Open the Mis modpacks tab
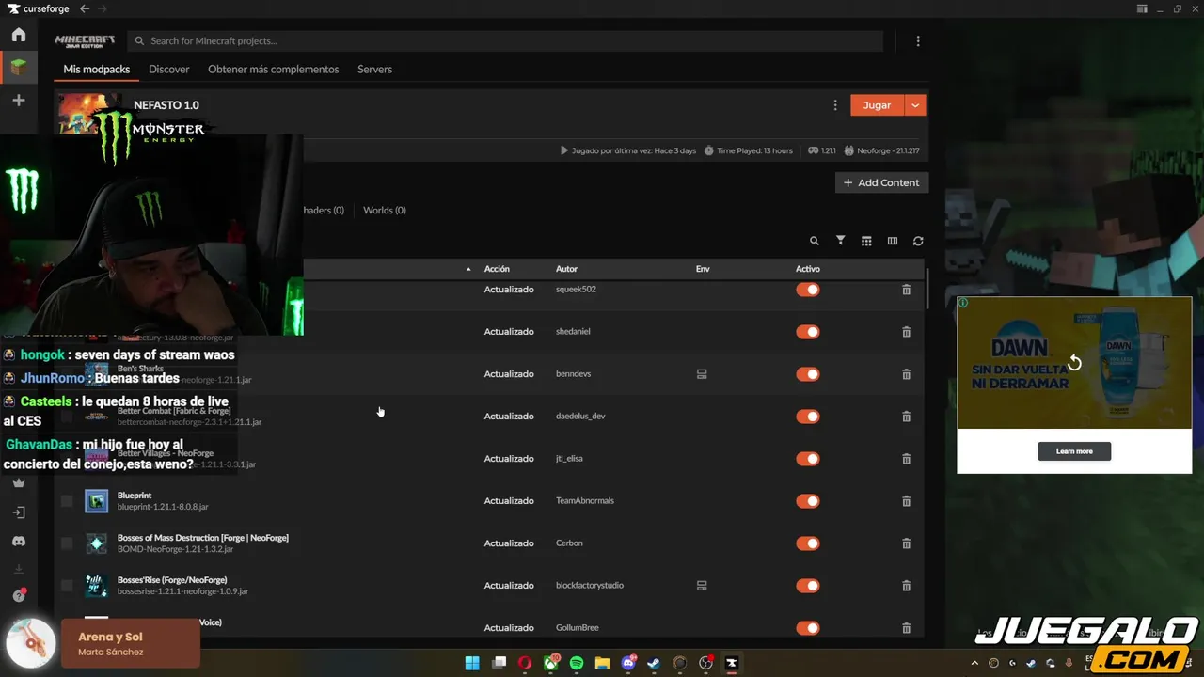The image size is (1204, 677). pos(97,70)
